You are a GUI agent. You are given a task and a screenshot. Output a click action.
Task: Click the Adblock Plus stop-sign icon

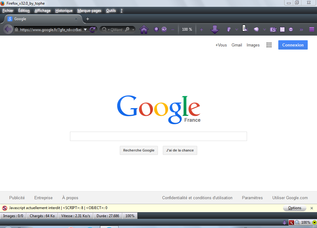tap(164, 29)
